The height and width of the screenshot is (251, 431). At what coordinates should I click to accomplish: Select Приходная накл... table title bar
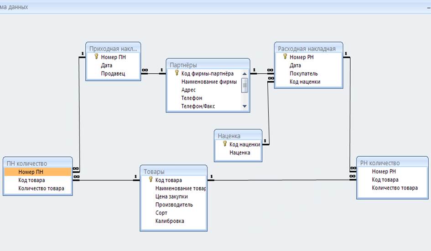click(113, 49)
